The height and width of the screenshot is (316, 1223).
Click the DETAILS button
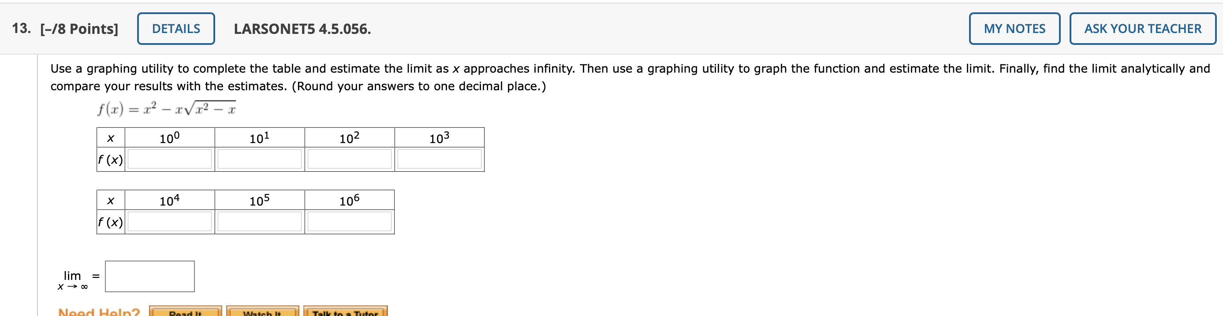point(175,29)
